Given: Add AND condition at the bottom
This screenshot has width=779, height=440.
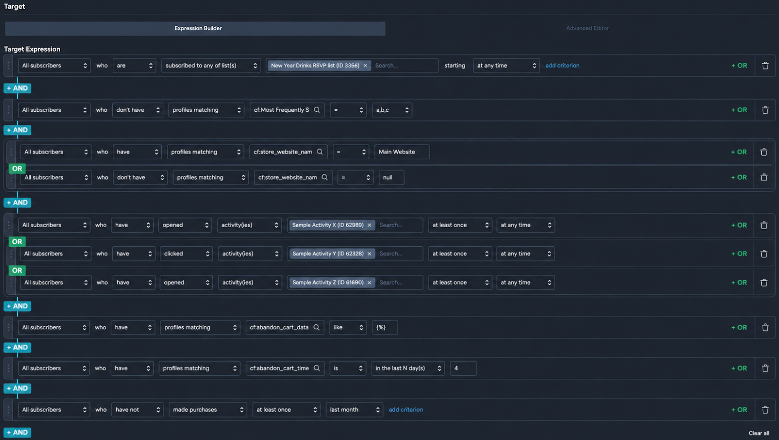Looking at the screenshot, I should tap(18, 432).
